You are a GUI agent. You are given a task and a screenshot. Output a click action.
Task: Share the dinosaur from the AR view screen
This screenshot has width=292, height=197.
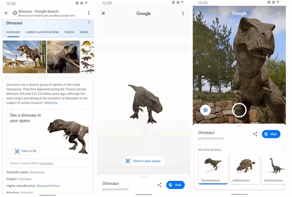[x=255, y=134]
